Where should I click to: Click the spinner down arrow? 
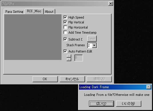coord(69,59)
